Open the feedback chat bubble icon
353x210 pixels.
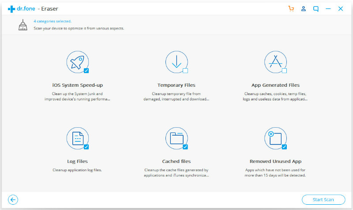click(x=316, y=9)
